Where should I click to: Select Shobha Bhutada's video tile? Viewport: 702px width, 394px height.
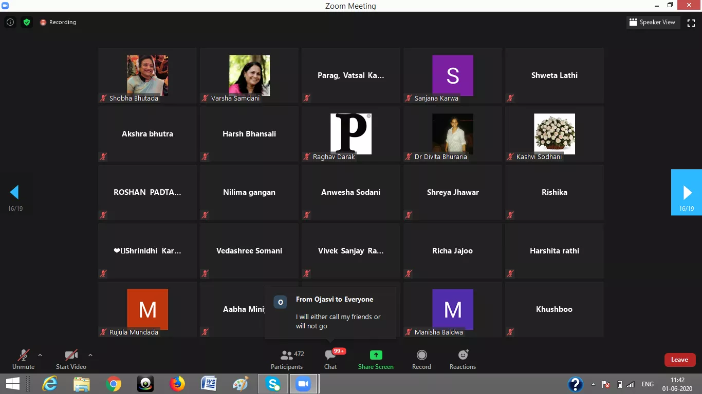coord(147,75)
